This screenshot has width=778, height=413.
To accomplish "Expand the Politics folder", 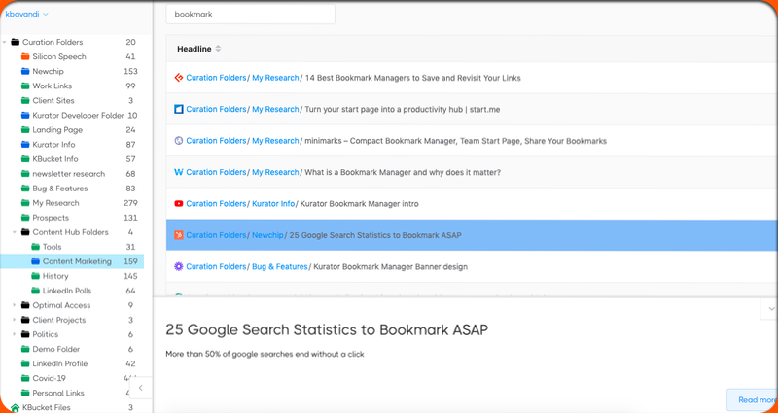I will coord(15,334).
